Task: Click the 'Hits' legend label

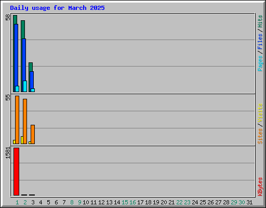Action: (260, 21)
